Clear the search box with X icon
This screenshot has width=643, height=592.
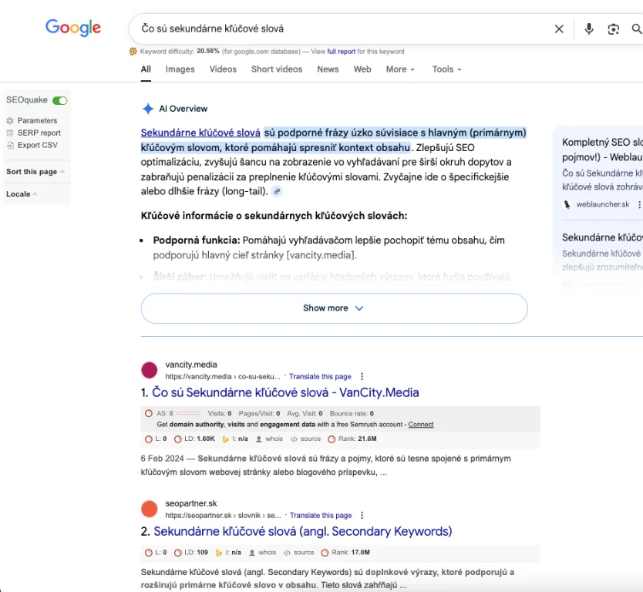point(559,29)
